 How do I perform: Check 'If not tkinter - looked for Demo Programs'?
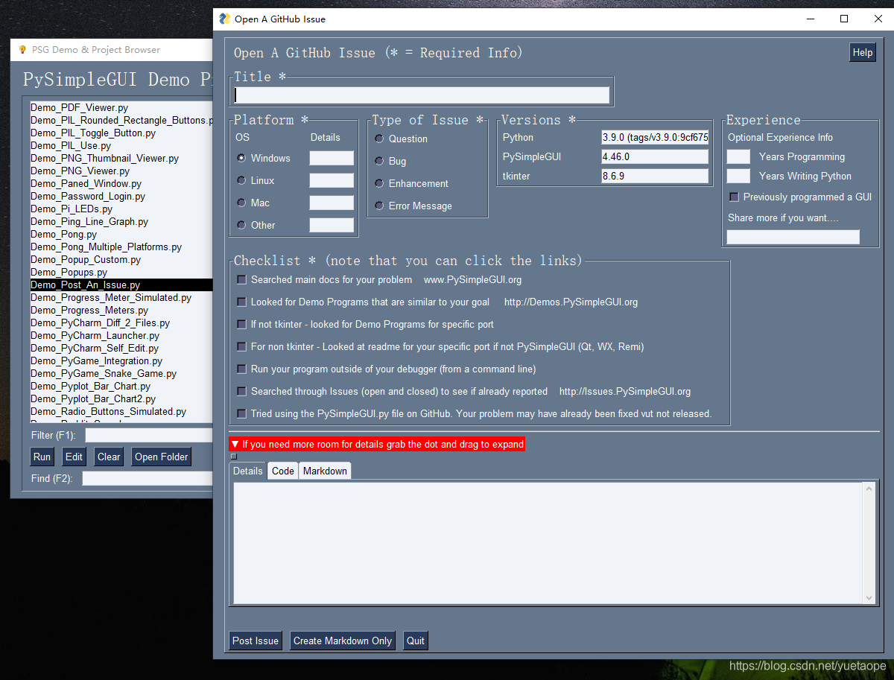point(241,324)
